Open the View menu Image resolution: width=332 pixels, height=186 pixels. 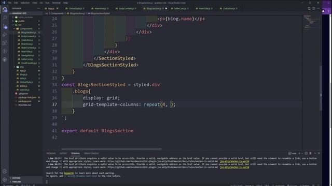pos(35,3)
